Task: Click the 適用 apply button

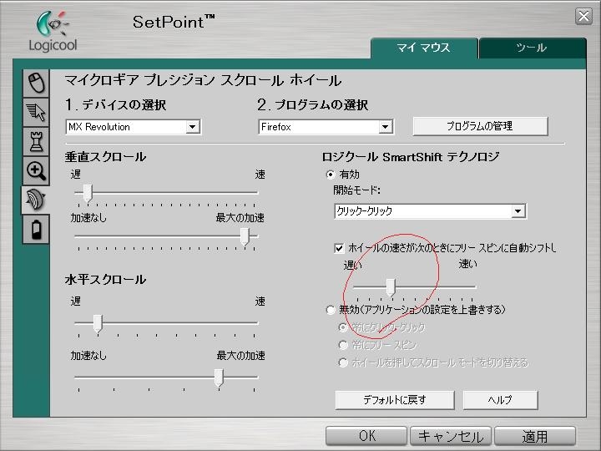Action: point(535,436)
